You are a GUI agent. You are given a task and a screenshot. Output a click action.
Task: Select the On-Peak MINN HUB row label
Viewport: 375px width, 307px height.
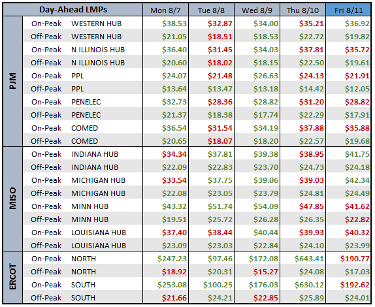70,206
